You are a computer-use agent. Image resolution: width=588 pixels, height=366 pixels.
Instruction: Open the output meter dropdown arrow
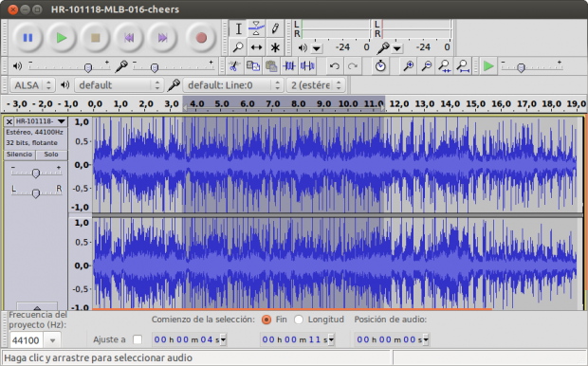(x=317, y=48)
